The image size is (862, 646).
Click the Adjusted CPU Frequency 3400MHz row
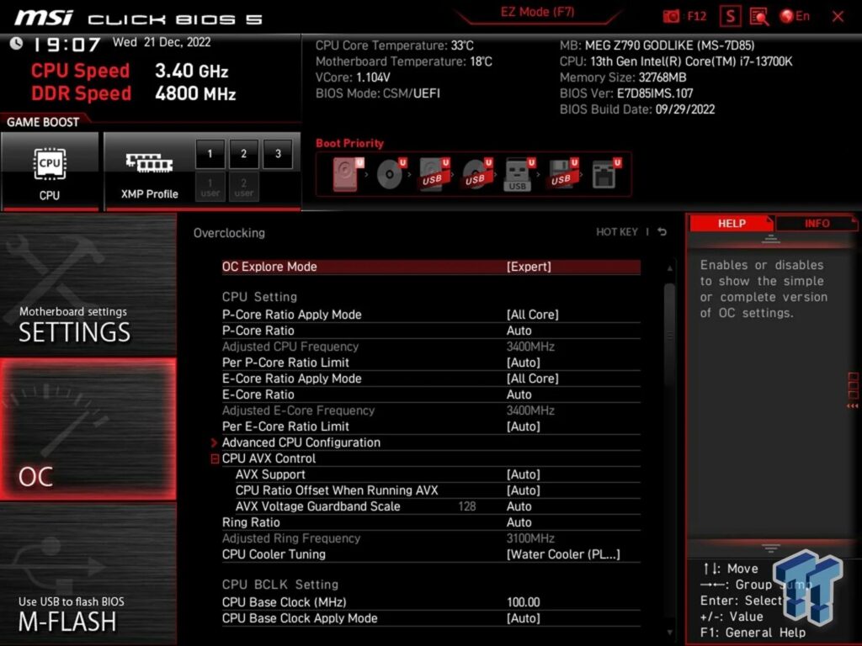pos(431,347)
